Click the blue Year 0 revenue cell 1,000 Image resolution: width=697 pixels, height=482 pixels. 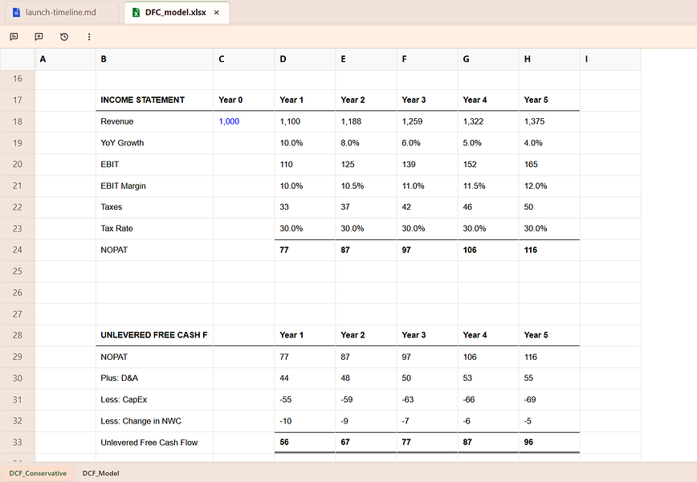click(x=243, y=121)
